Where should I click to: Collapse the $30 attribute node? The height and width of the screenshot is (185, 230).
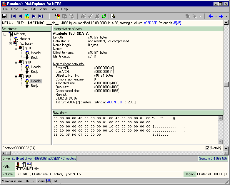16,62
